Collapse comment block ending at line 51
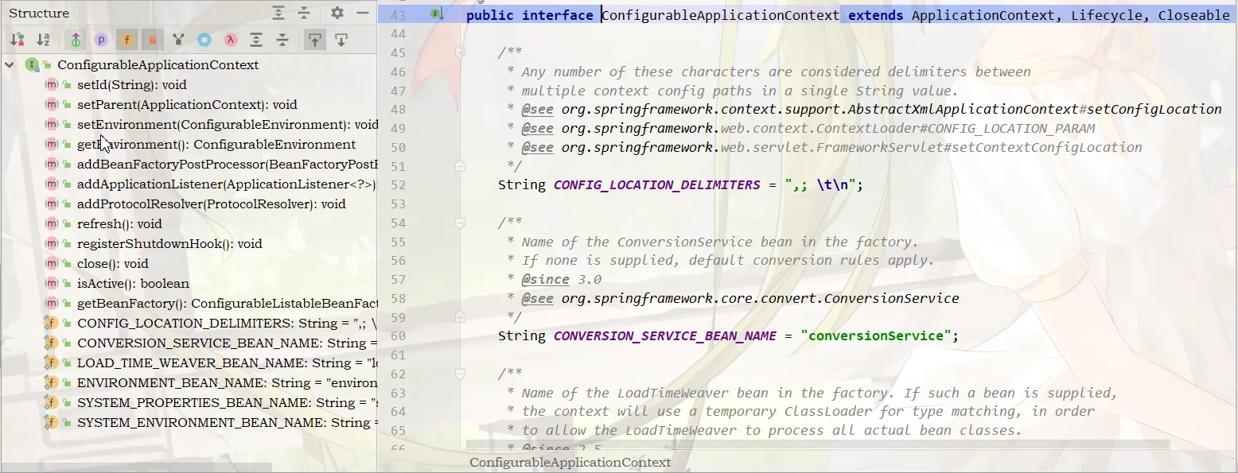 [460, 166]
